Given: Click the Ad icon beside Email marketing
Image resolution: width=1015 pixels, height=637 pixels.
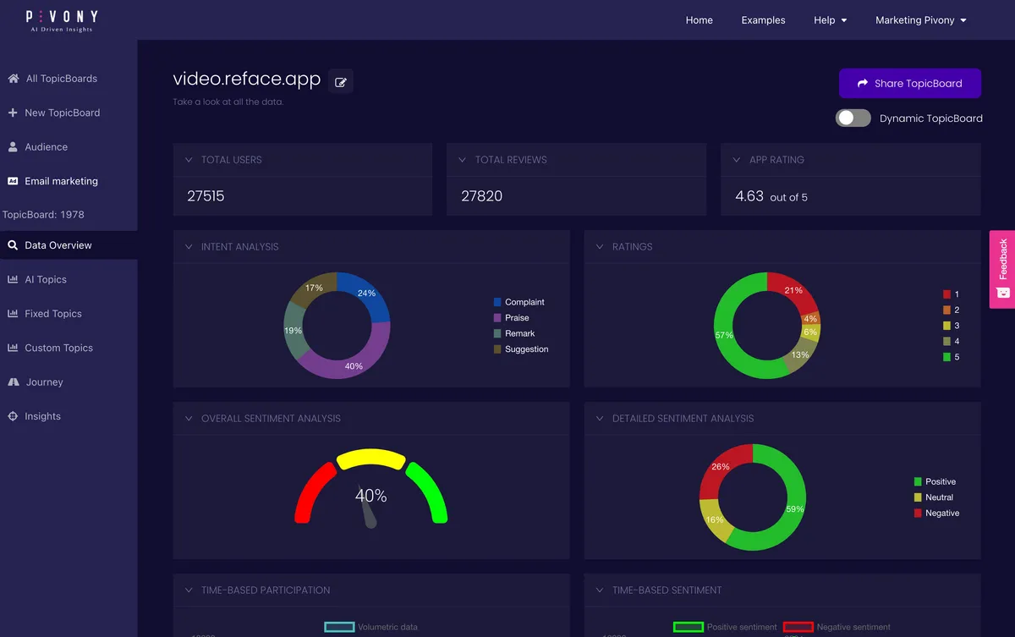Looking at the screenshot, I should (13, 181).
